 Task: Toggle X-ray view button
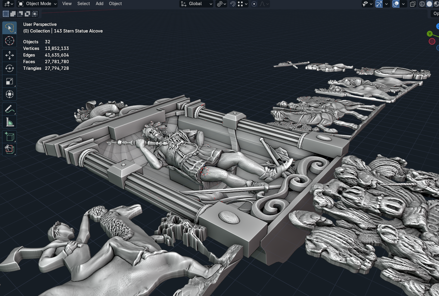[x=413, y=4]
